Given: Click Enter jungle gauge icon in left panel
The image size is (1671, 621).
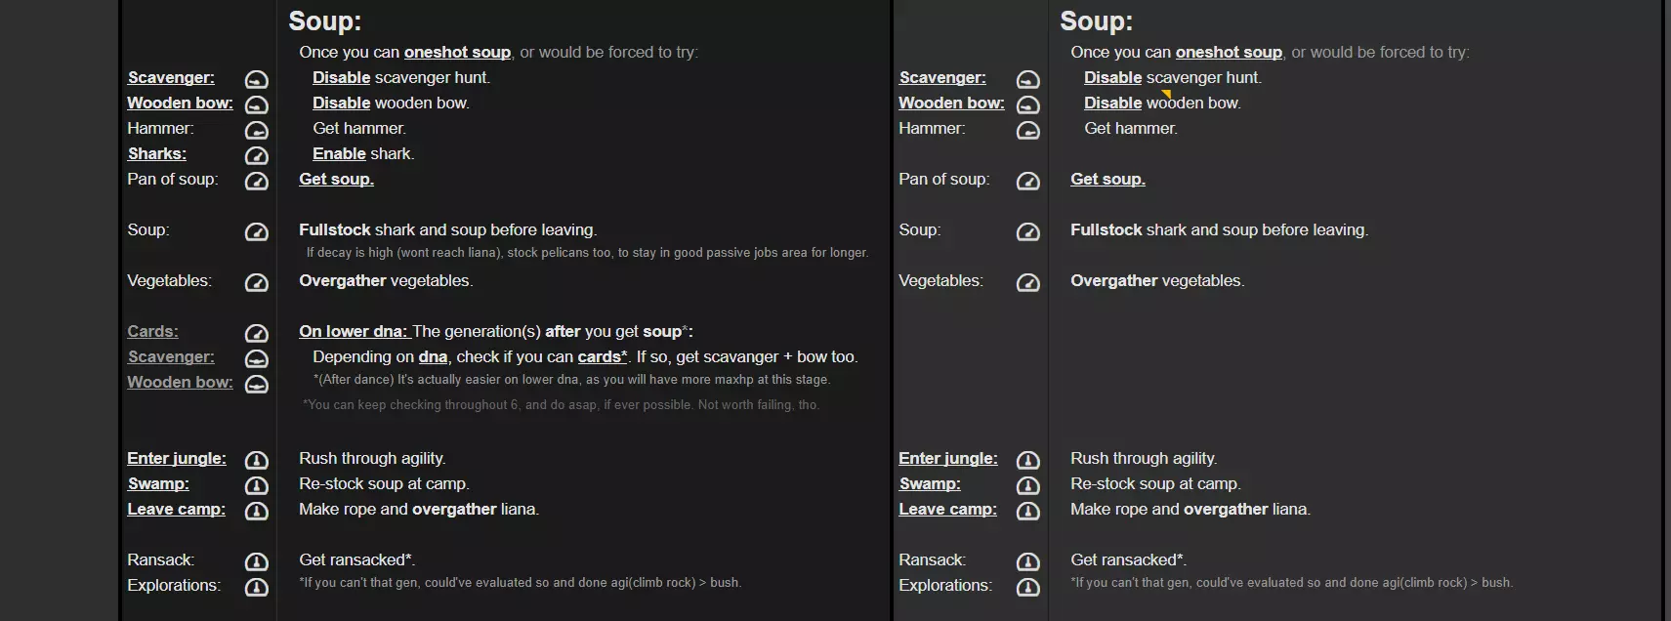Looking at the screenshot, I should click(x=256, y=460).
